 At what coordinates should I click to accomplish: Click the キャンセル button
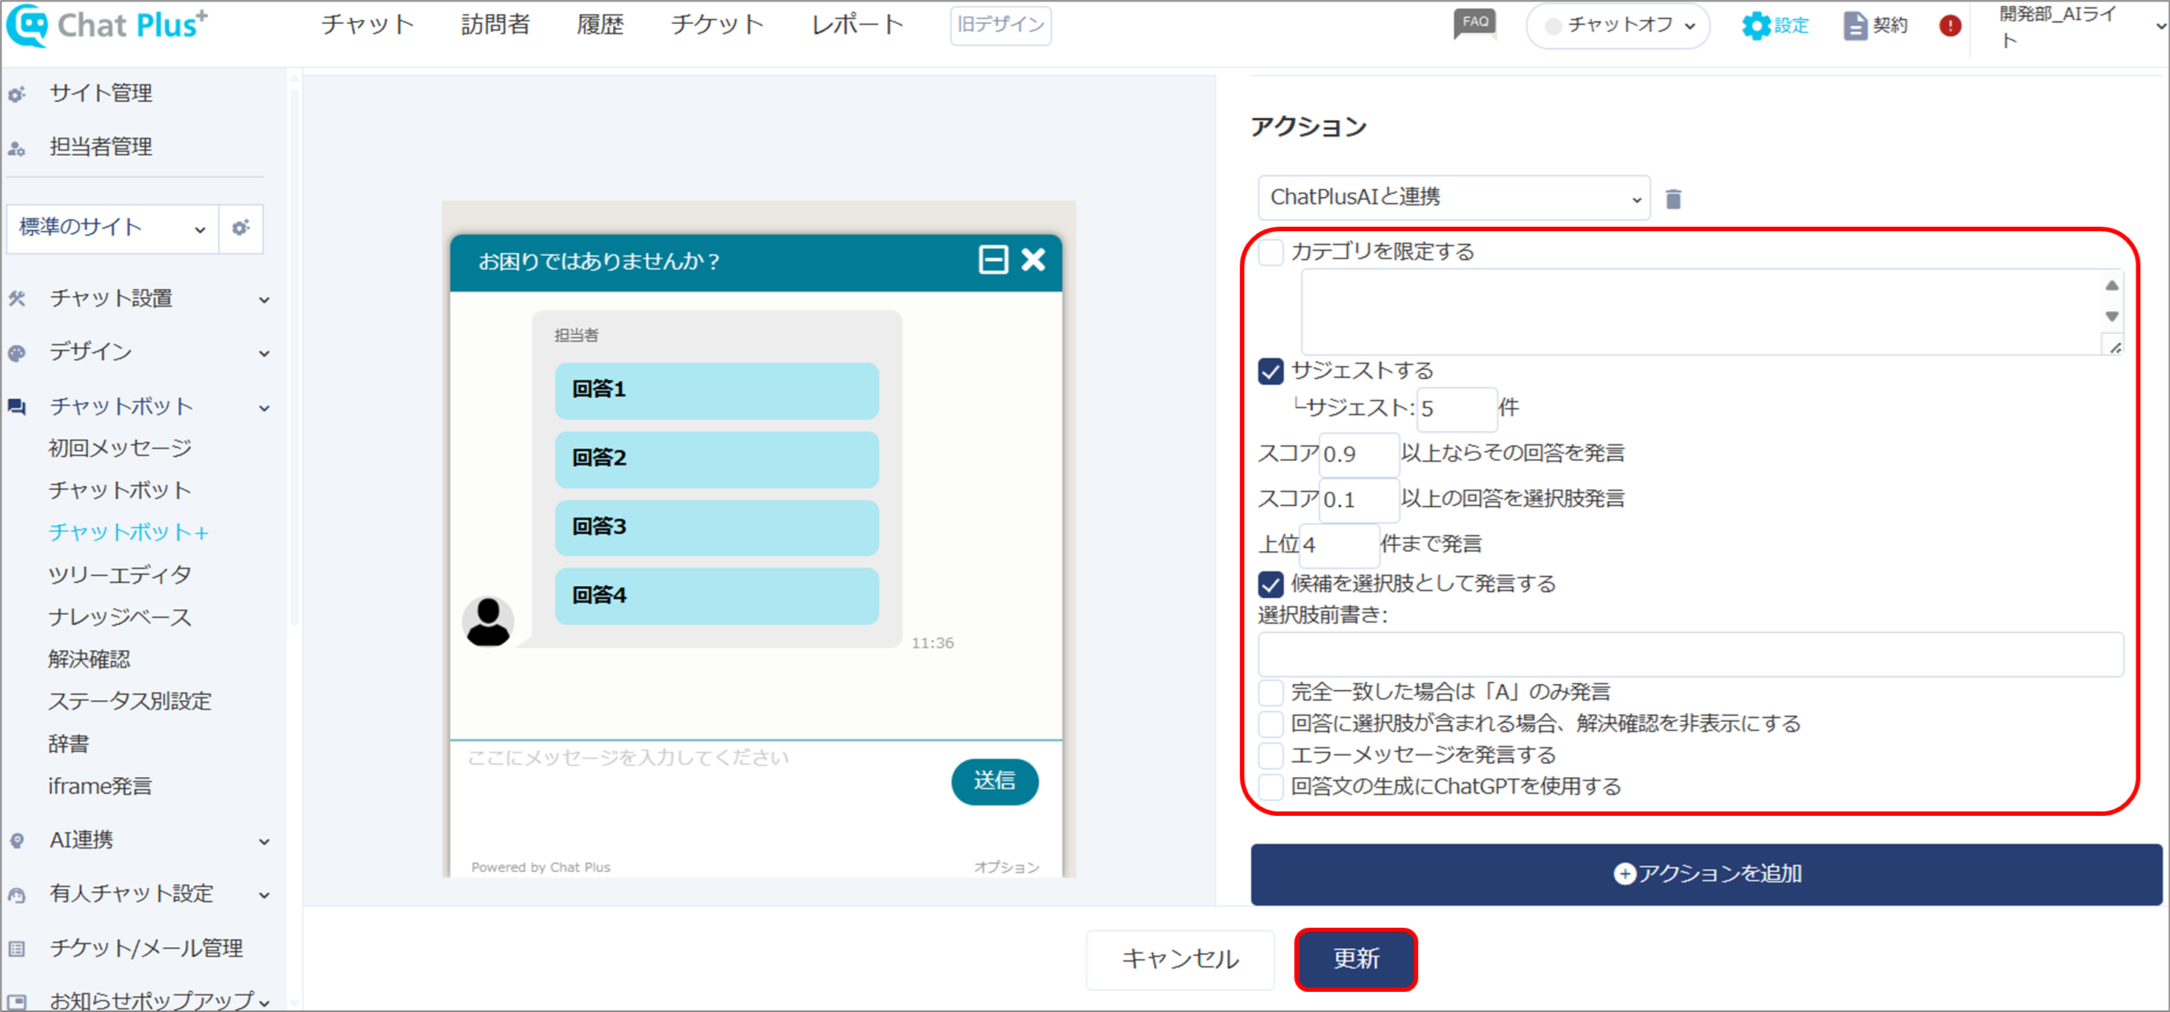pyautogui.click(x=1179, y=959)
